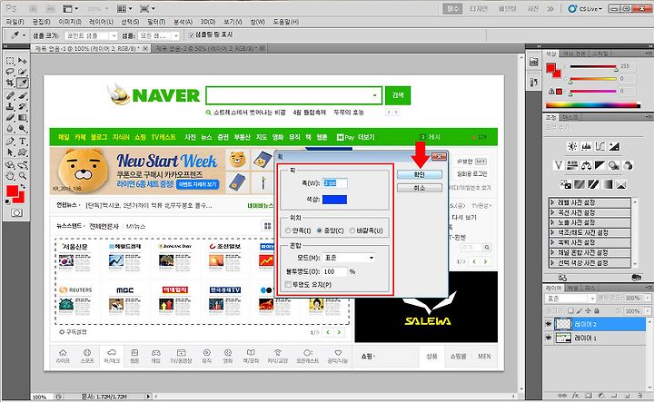
Task: Select the Gradient tool
Action: pos(23,118)
